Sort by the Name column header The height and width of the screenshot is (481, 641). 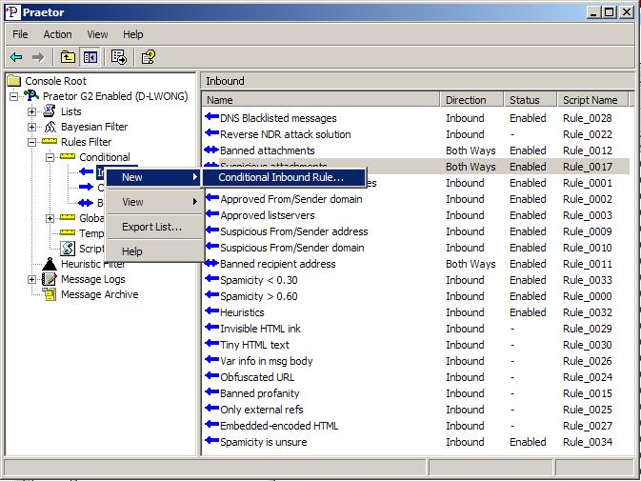click(320, 100)
